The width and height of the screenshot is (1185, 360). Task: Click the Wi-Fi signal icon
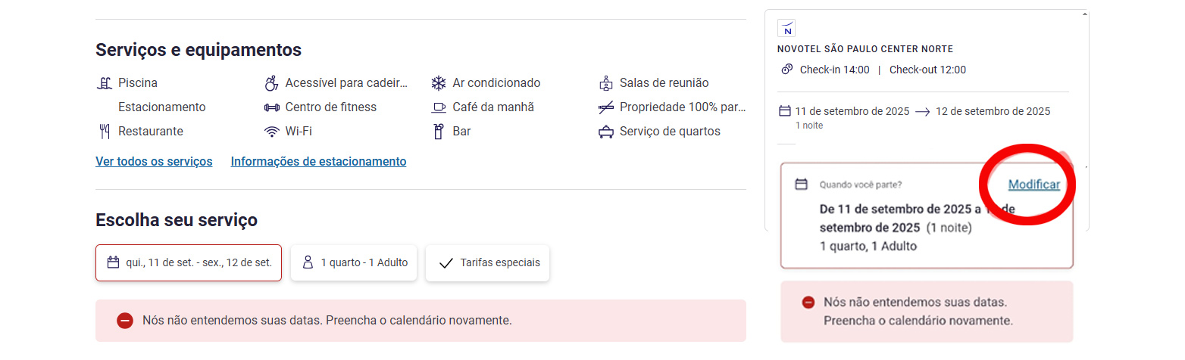click(271, 132)
